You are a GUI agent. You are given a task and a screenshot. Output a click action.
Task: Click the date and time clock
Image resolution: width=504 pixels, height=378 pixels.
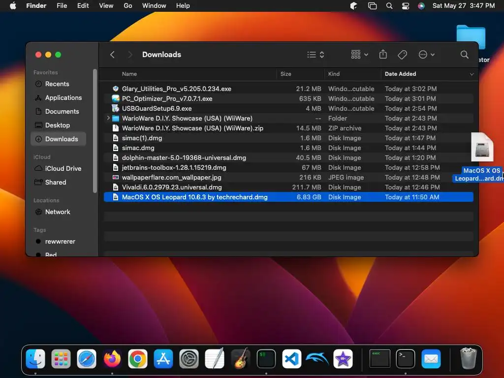tap(464, 6)
